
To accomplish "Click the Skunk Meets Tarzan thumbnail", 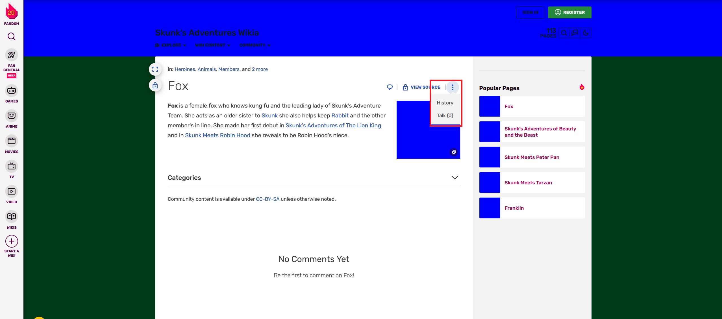I will click(490, 183).
